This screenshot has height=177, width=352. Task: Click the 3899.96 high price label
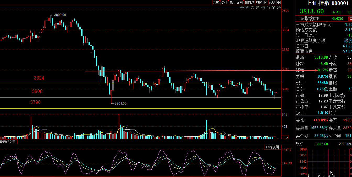click(x=60, y=15)
